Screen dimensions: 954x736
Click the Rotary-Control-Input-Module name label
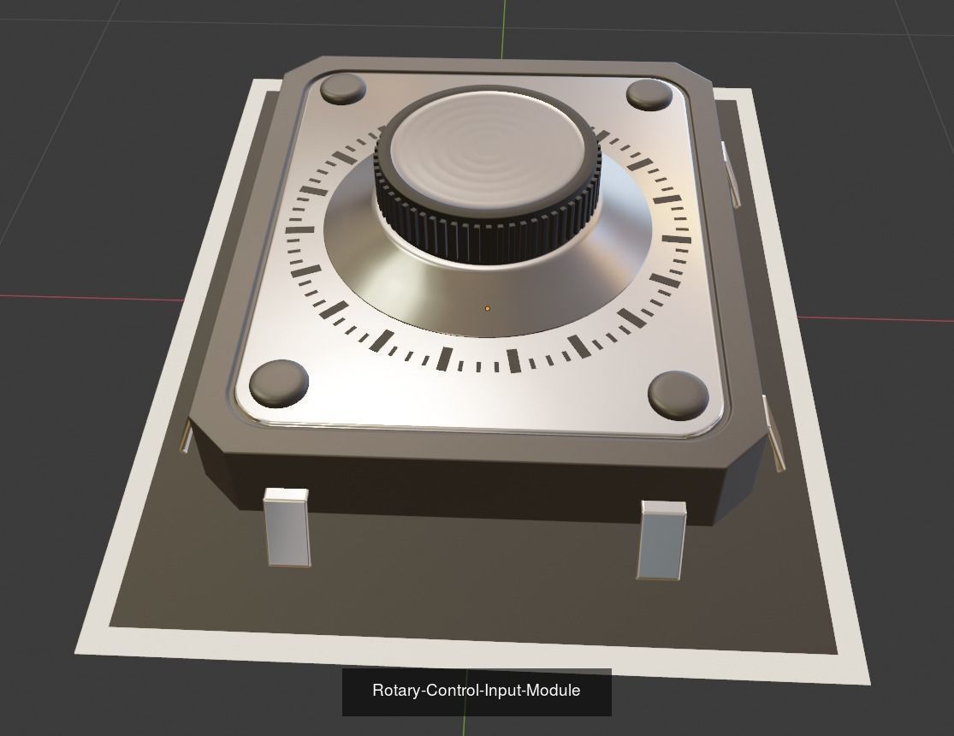[477, 691]
